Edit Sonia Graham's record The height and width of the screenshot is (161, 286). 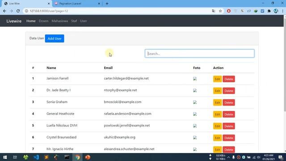(218, 102)
